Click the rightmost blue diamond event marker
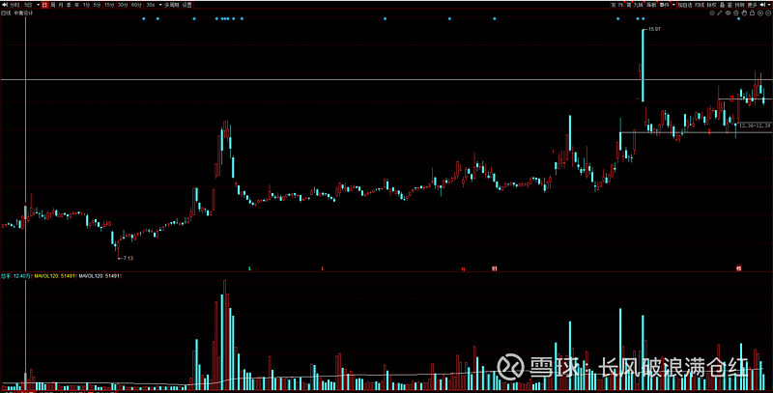 [738, 18]
